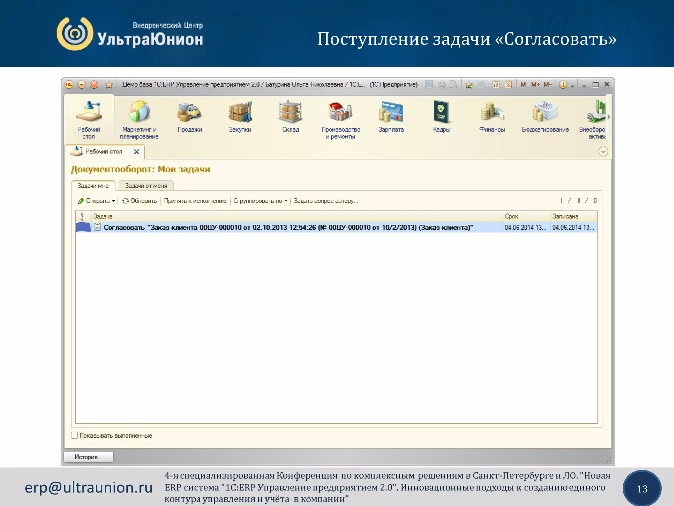The image size is (674, 506).
Task: Sort by the Срок column header
Action: (x=526, y=216)
